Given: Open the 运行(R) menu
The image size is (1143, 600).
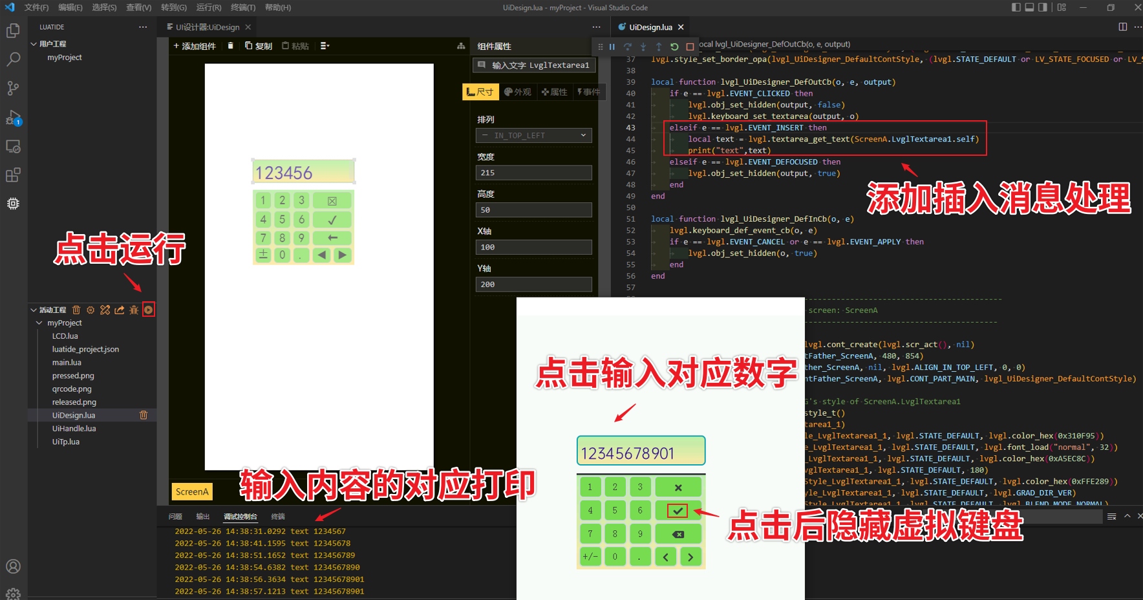Looking at the screenshot, I should click(208, 7).
